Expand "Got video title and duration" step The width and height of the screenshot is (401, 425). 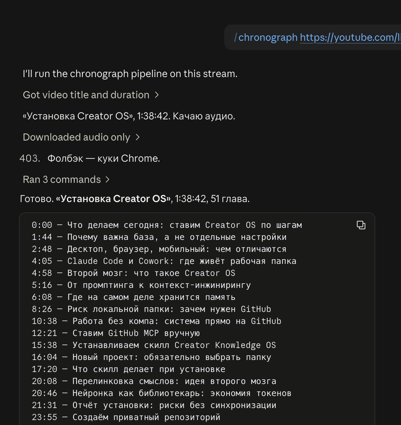coord(91,95)
